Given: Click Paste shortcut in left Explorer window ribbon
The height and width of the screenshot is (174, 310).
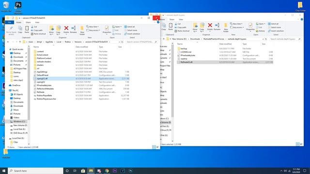Looking at the screenshot, I should 38,34.
